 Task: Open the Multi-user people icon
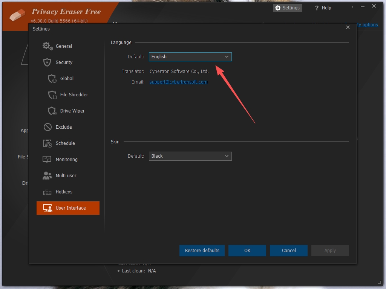click(47, 175)
